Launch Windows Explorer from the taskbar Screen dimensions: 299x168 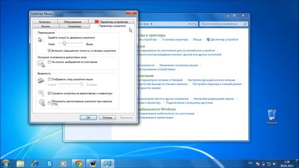20,164
